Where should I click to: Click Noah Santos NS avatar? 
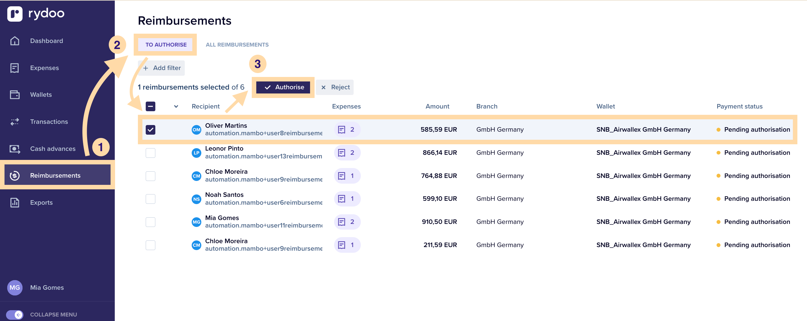click(196, 199)
